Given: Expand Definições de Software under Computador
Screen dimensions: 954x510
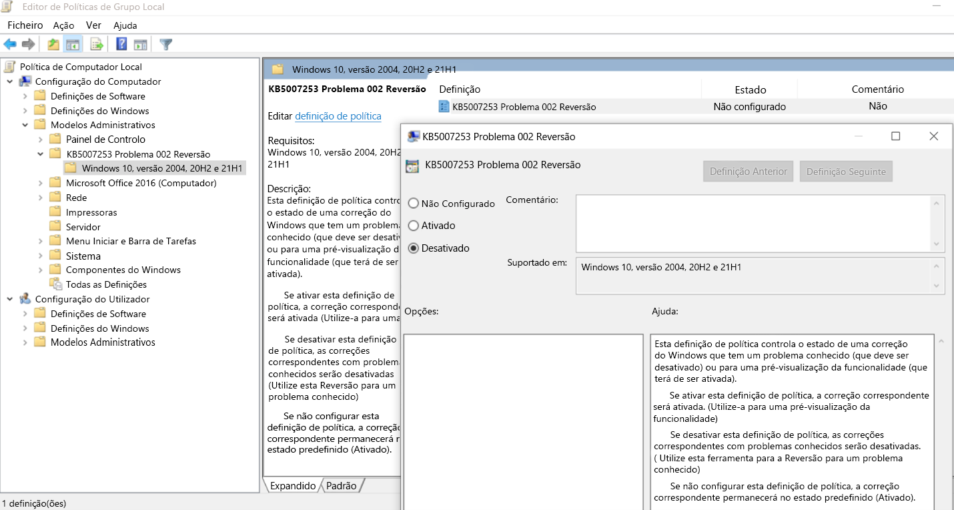Looking at the screenshot, I should tap(25, 96).
